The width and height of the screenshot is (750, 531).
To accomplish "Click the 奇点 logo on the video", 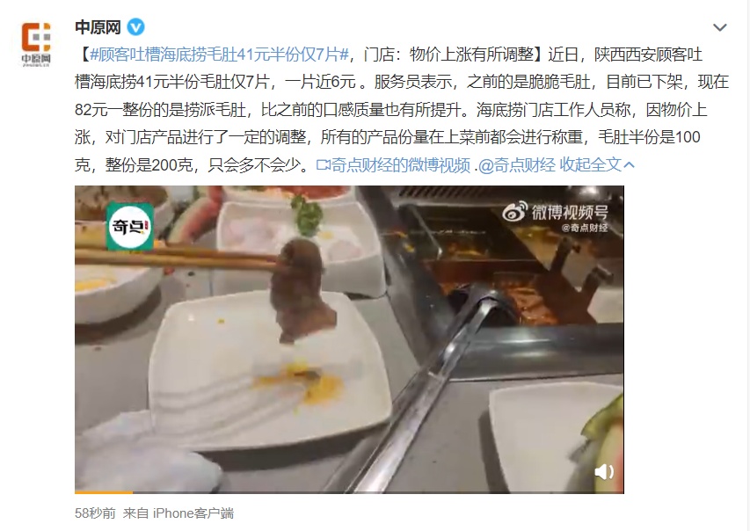I will click(x=130, y=226).
